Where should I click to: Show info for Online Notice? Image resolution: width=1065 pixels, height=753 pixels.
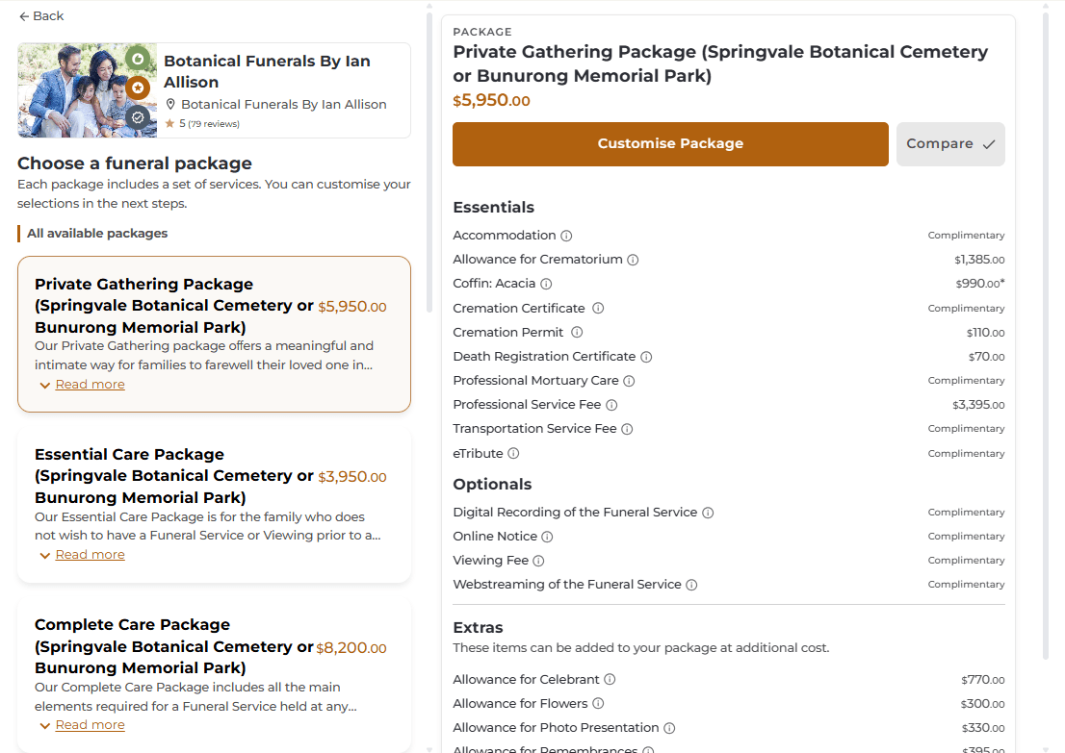click(x=547, y=537)
